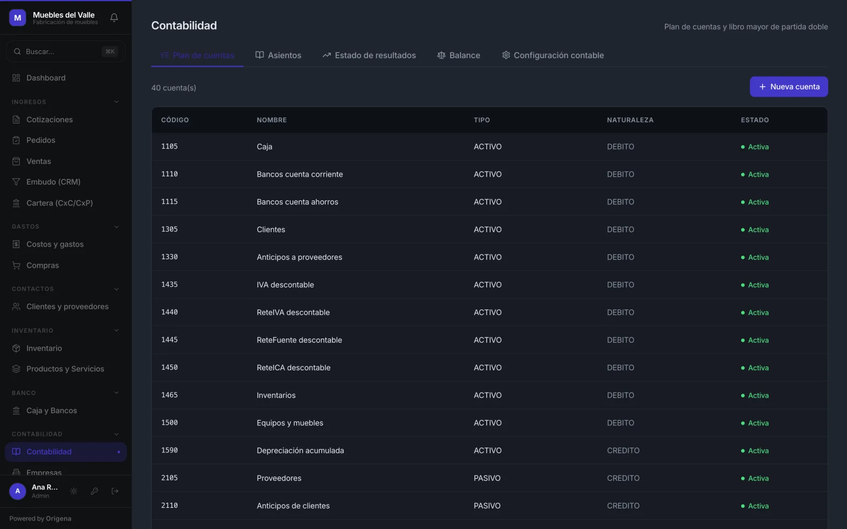Go to Dashboard in the sidebar

[x=66, y=78]
